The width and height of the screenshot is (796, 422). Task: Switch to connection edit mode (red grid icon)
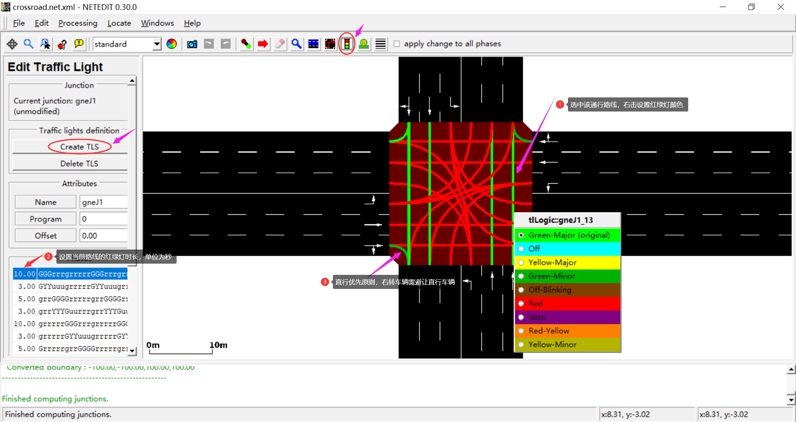tap(330, 44)
